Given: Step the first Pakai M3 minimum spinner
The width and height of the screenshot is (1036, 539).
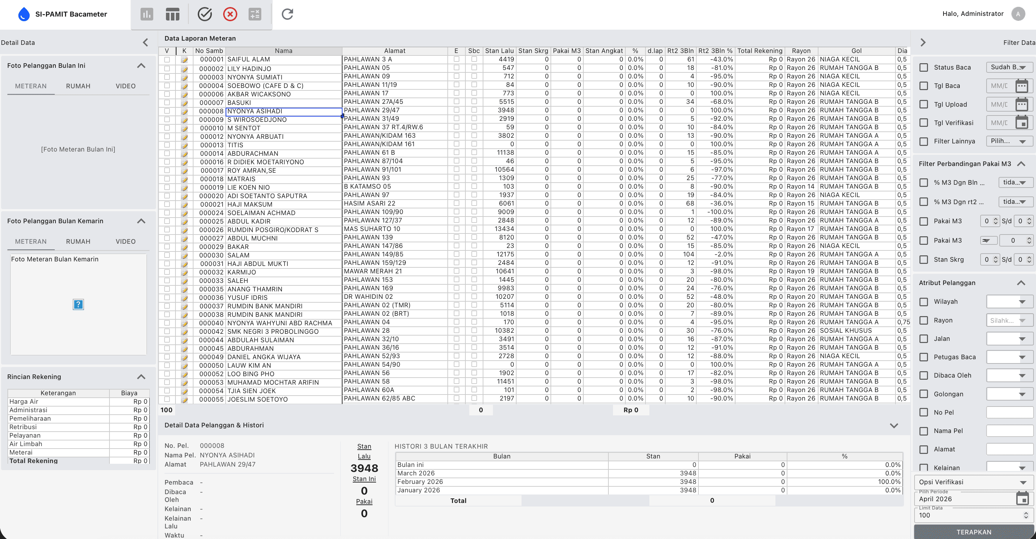Looking at the screenshot, I should tap(996, 221).
